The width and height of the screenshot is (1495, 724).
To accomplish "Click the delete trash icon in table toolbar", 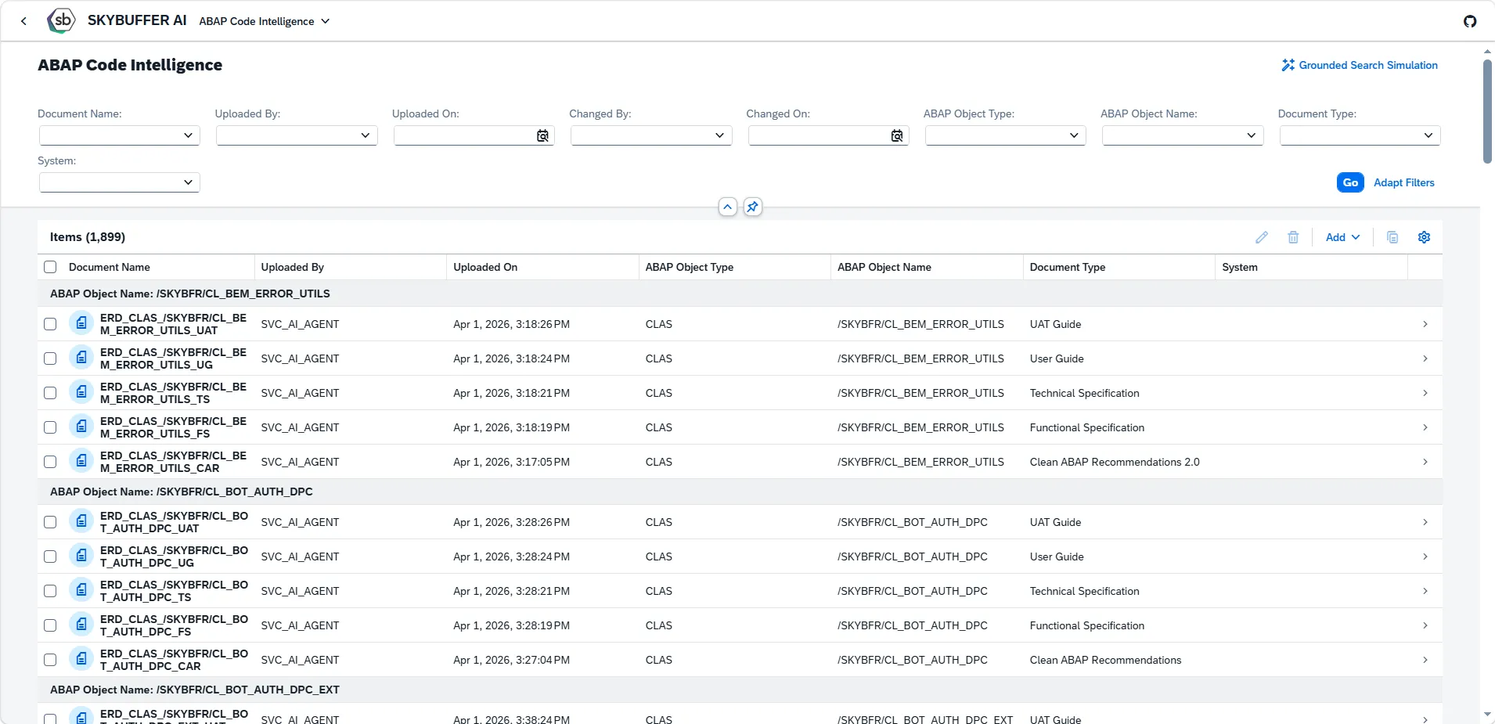I will 1293,237.
